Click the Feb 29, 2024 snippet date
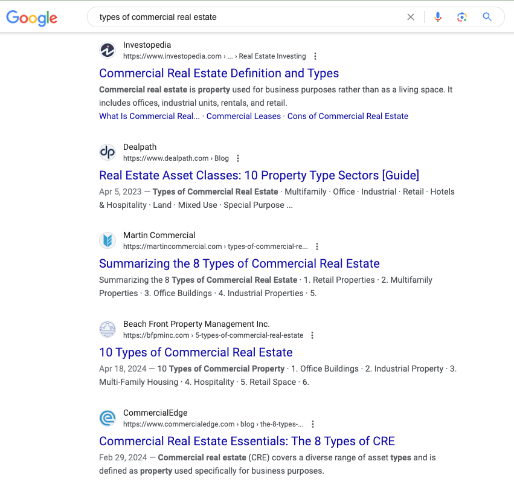 point(123,457)
